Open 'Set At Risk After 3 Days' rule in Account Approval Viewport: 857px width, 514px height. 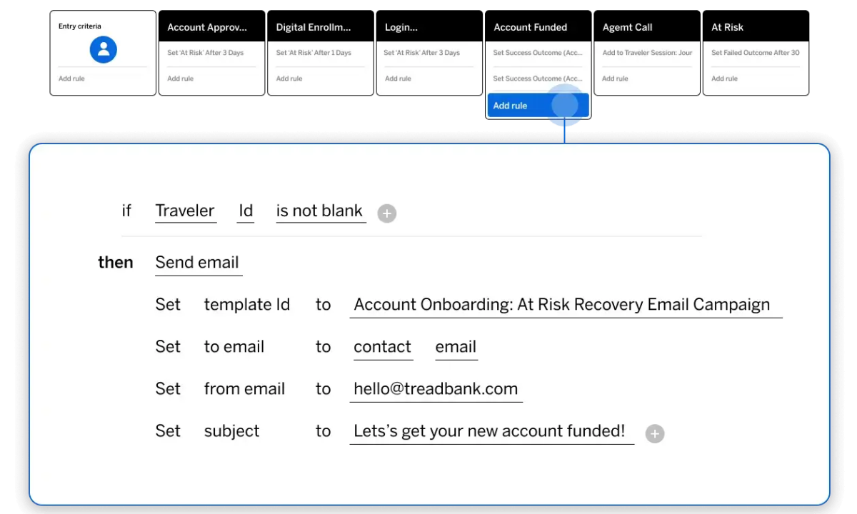pyautogui.click(x=206, y=53)
